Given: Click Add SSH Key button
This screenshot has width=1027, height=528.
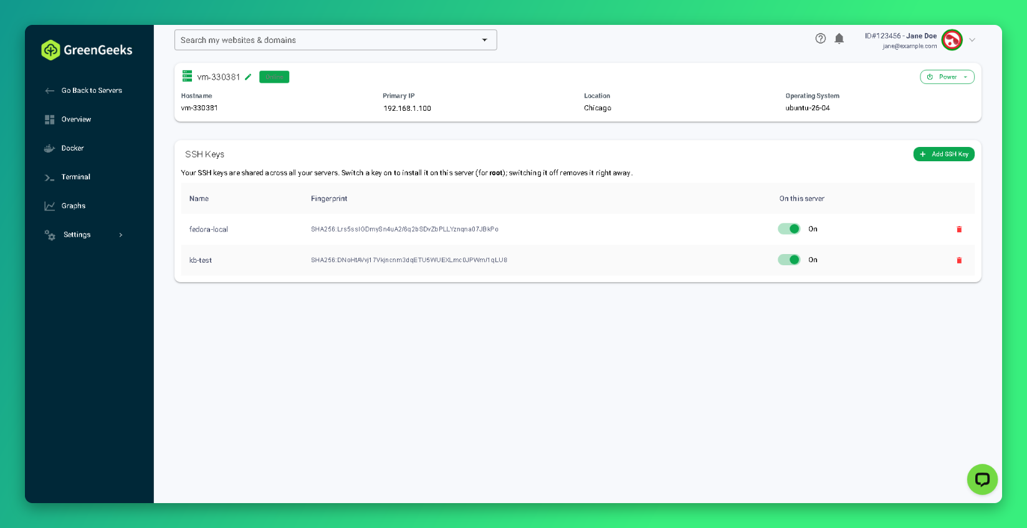Looking at the screenshot, I should [943, 154].
